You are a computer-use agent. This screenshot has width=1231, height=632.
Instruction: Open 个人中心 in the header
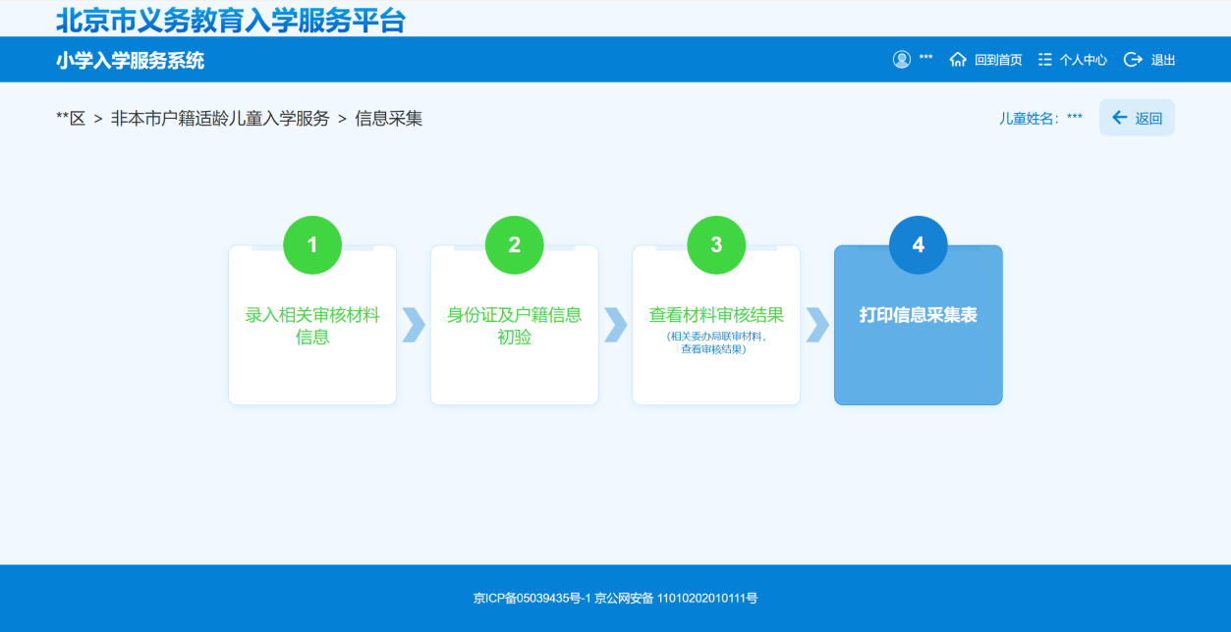[1083, 60]
